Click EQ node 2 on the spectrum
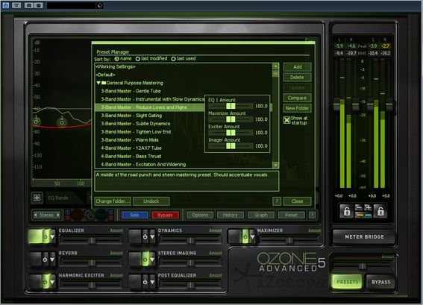 coord(62,122)
